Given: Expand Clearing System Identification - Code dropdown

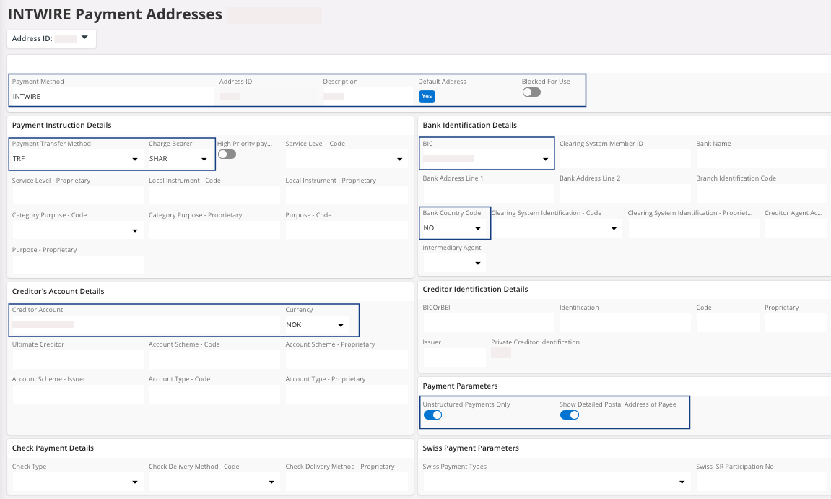Looking at the screenshot, I should point(614,229).
